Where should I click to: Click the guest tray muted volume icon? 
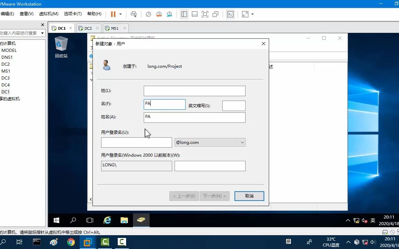365,221
